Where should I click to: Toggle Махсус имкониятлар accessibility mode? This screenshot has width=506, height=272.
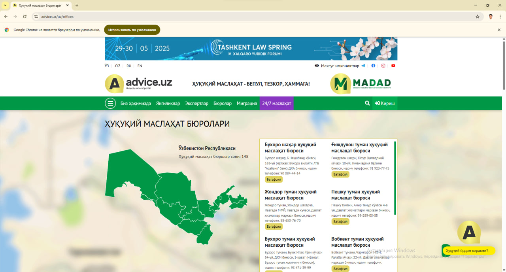(x=337, y=66)
